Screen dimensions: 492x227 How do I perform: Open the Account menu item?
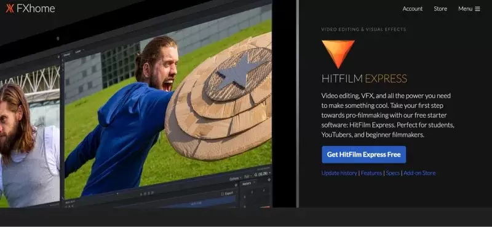412,9
